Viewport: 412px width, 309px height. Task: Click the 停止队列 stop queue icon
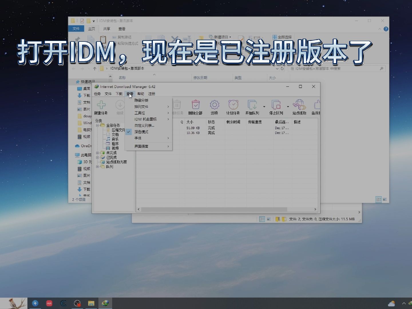[276, 105]
